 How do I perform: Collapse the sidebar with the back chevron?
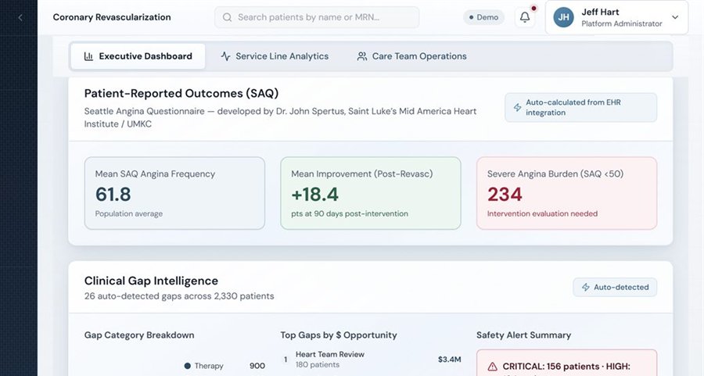(x=20, y=17)
